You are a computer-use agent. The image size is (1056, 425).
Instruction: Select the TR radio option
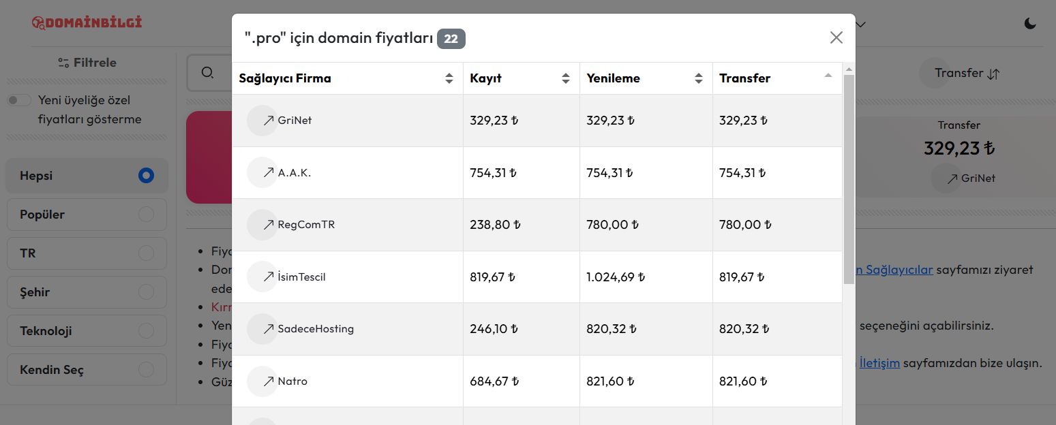(146, 253)
